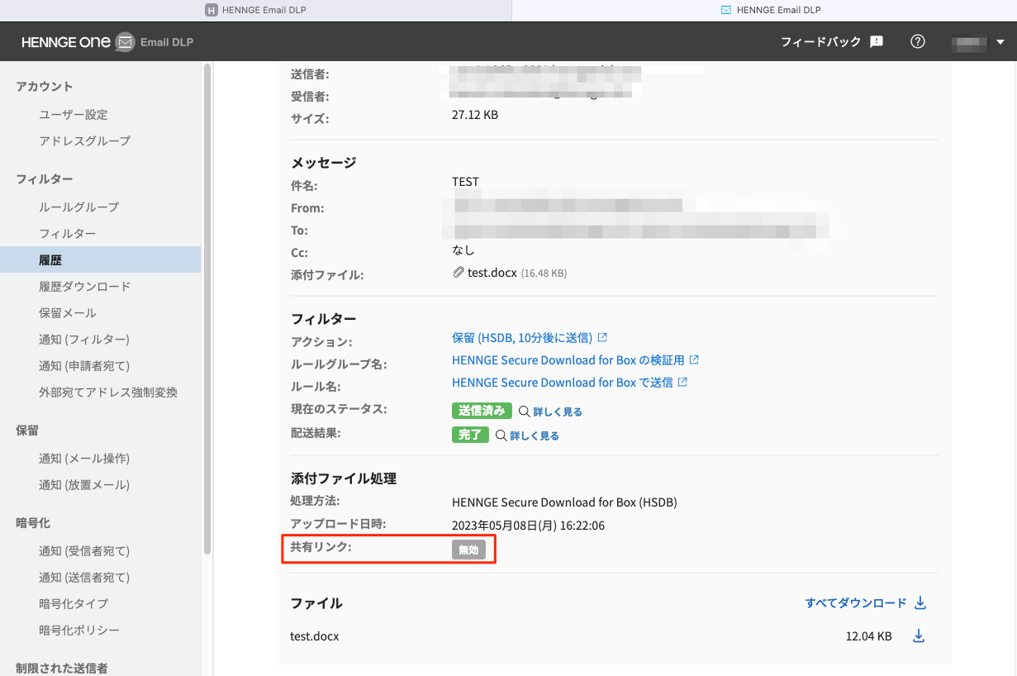Click the 完了 delivery result badge
1017x676 pixels.
[x=470, y=435]
